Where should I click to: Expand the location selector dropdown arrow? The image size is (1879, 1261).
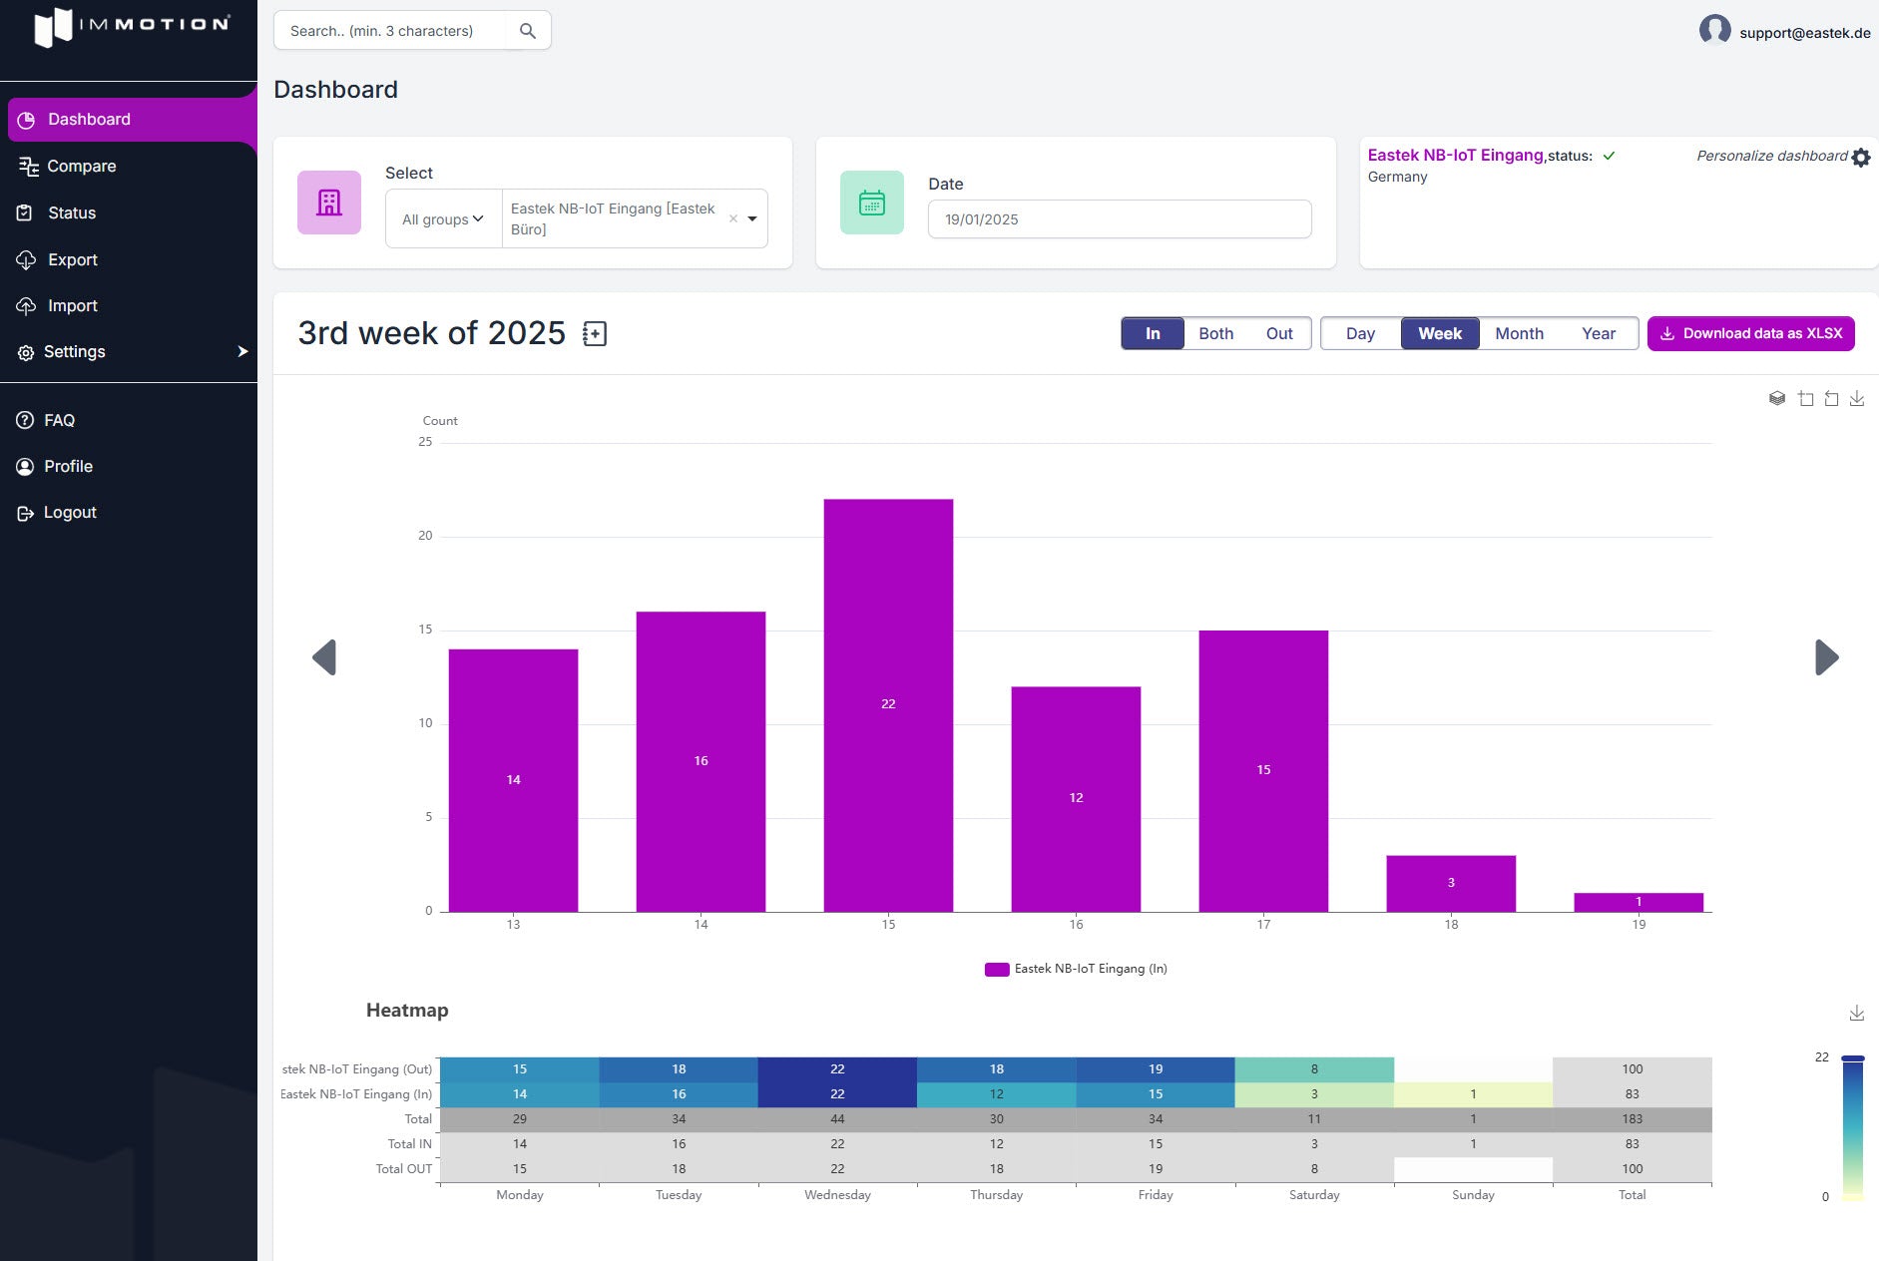click(x=752, y=219)
